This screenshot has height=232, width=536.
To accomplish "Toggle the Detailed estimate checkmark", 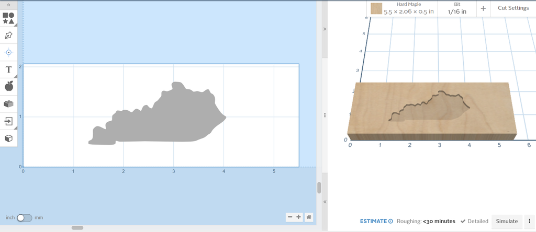I will (x=474, y=221).
